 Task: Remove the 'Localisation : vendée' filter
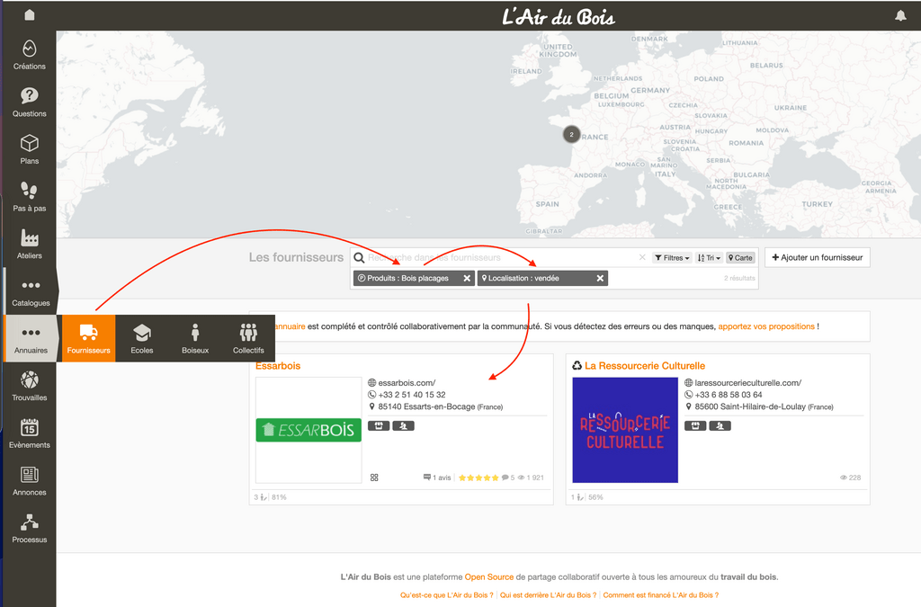[x=600, y=279]
